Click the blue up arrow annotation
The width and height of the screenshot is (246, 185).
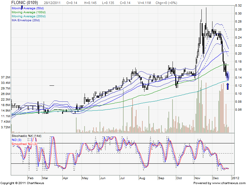(228, 86)
